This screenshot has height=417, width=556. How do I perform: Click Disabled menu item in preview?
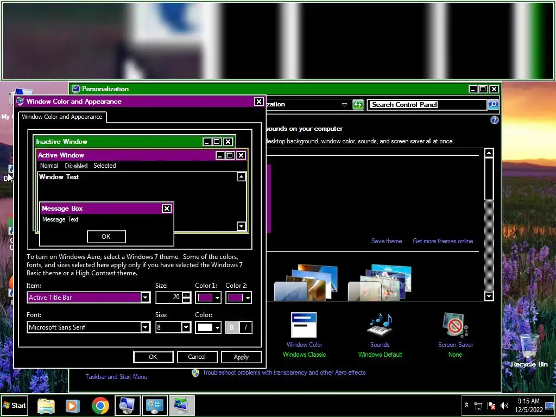pyautogui.click(x=76, y=166)
